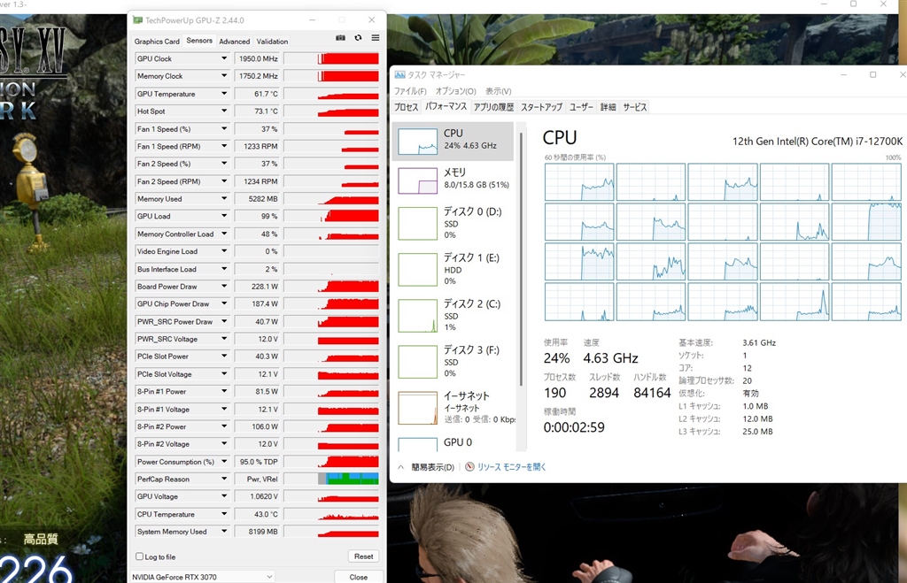Open the PerfCap Reason dropdown
Screen dimensions: 907x583
[x=224, y=479]
